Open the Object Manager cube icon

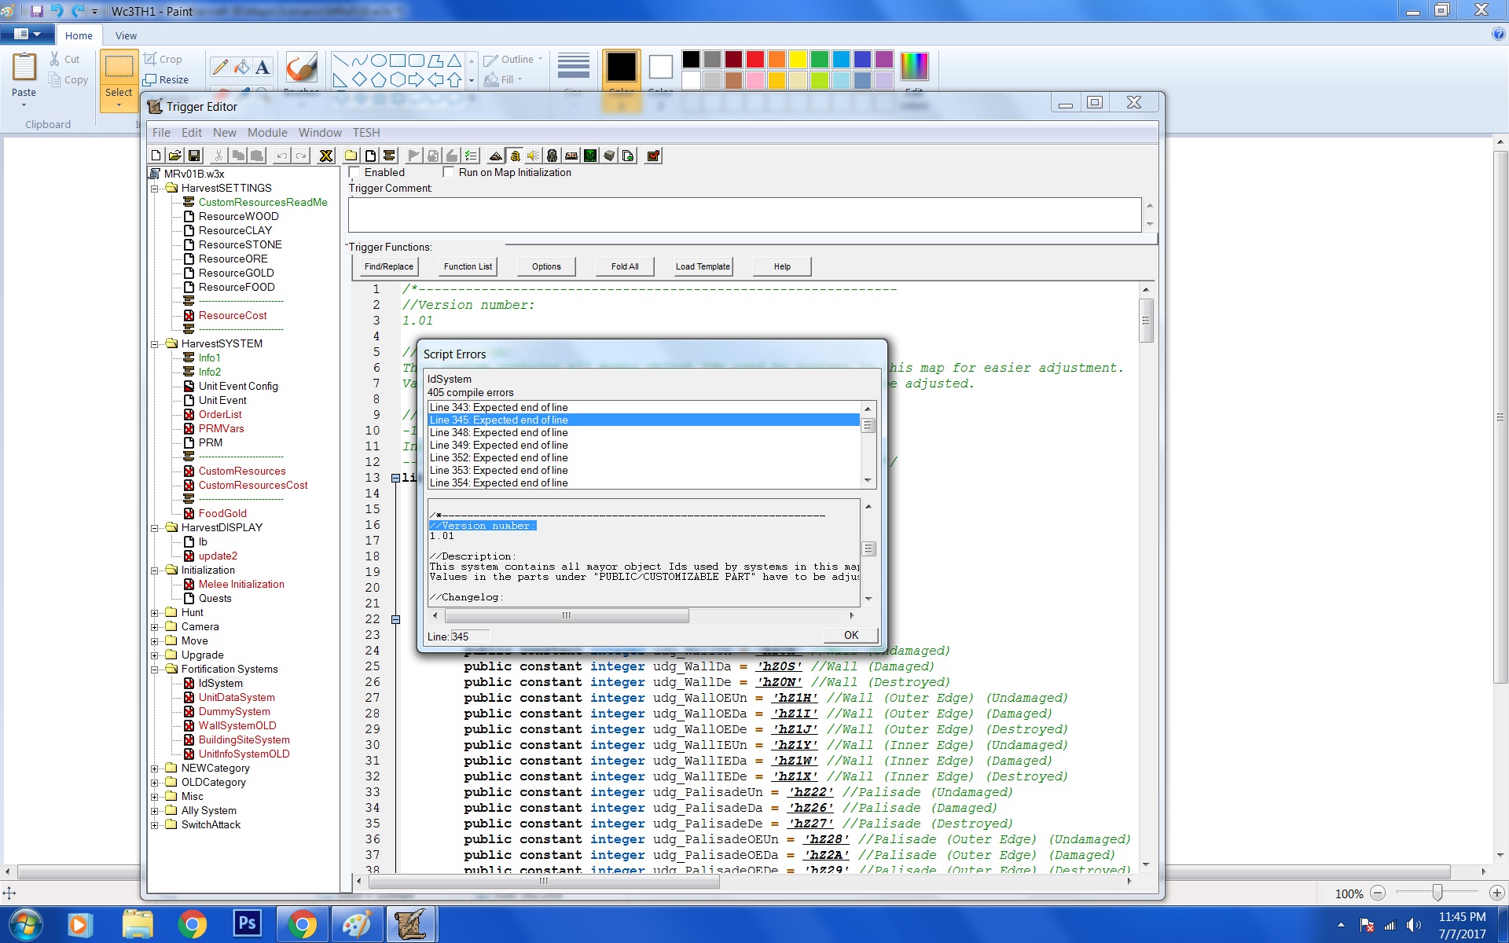[609, 156]
